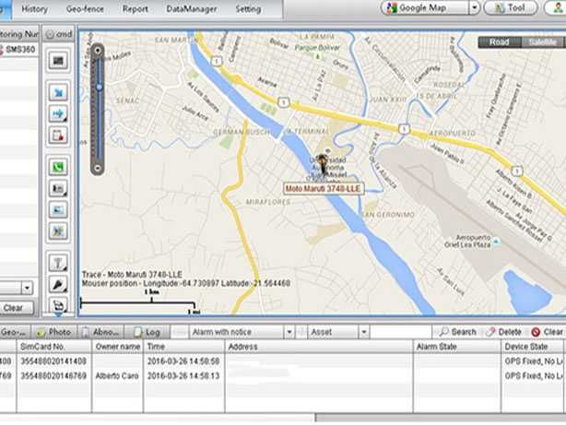Select cell 355488020141408

tap(53, 361)
